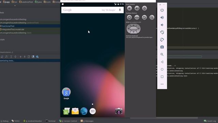Click the collapse all icon in the test toolbar
This screenshot has height=123, width=218.
15,57
